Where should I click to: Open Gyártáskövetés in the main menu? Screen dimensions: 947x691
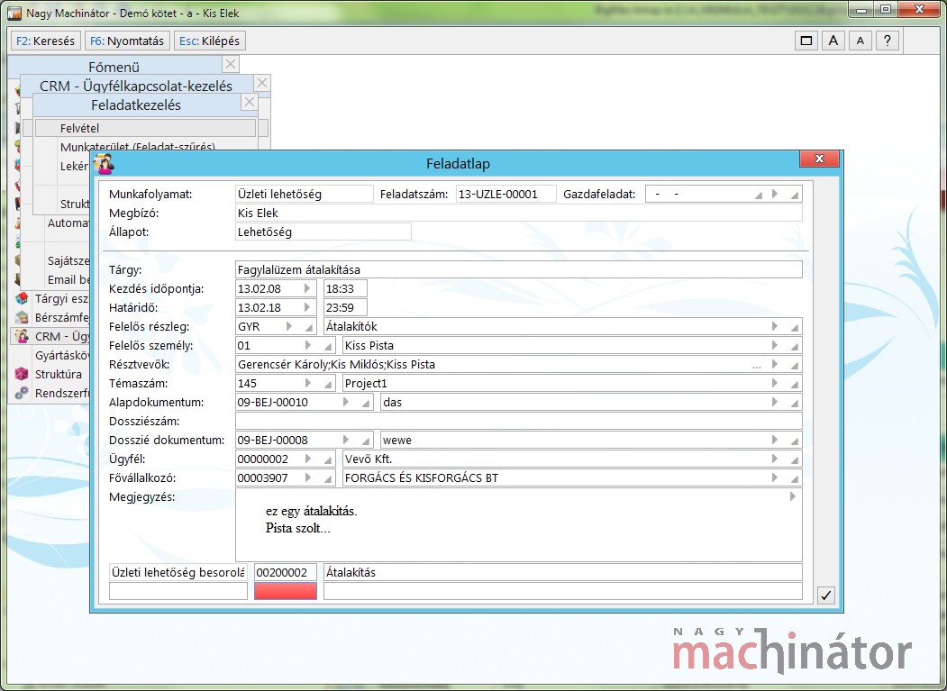point(61,355)
